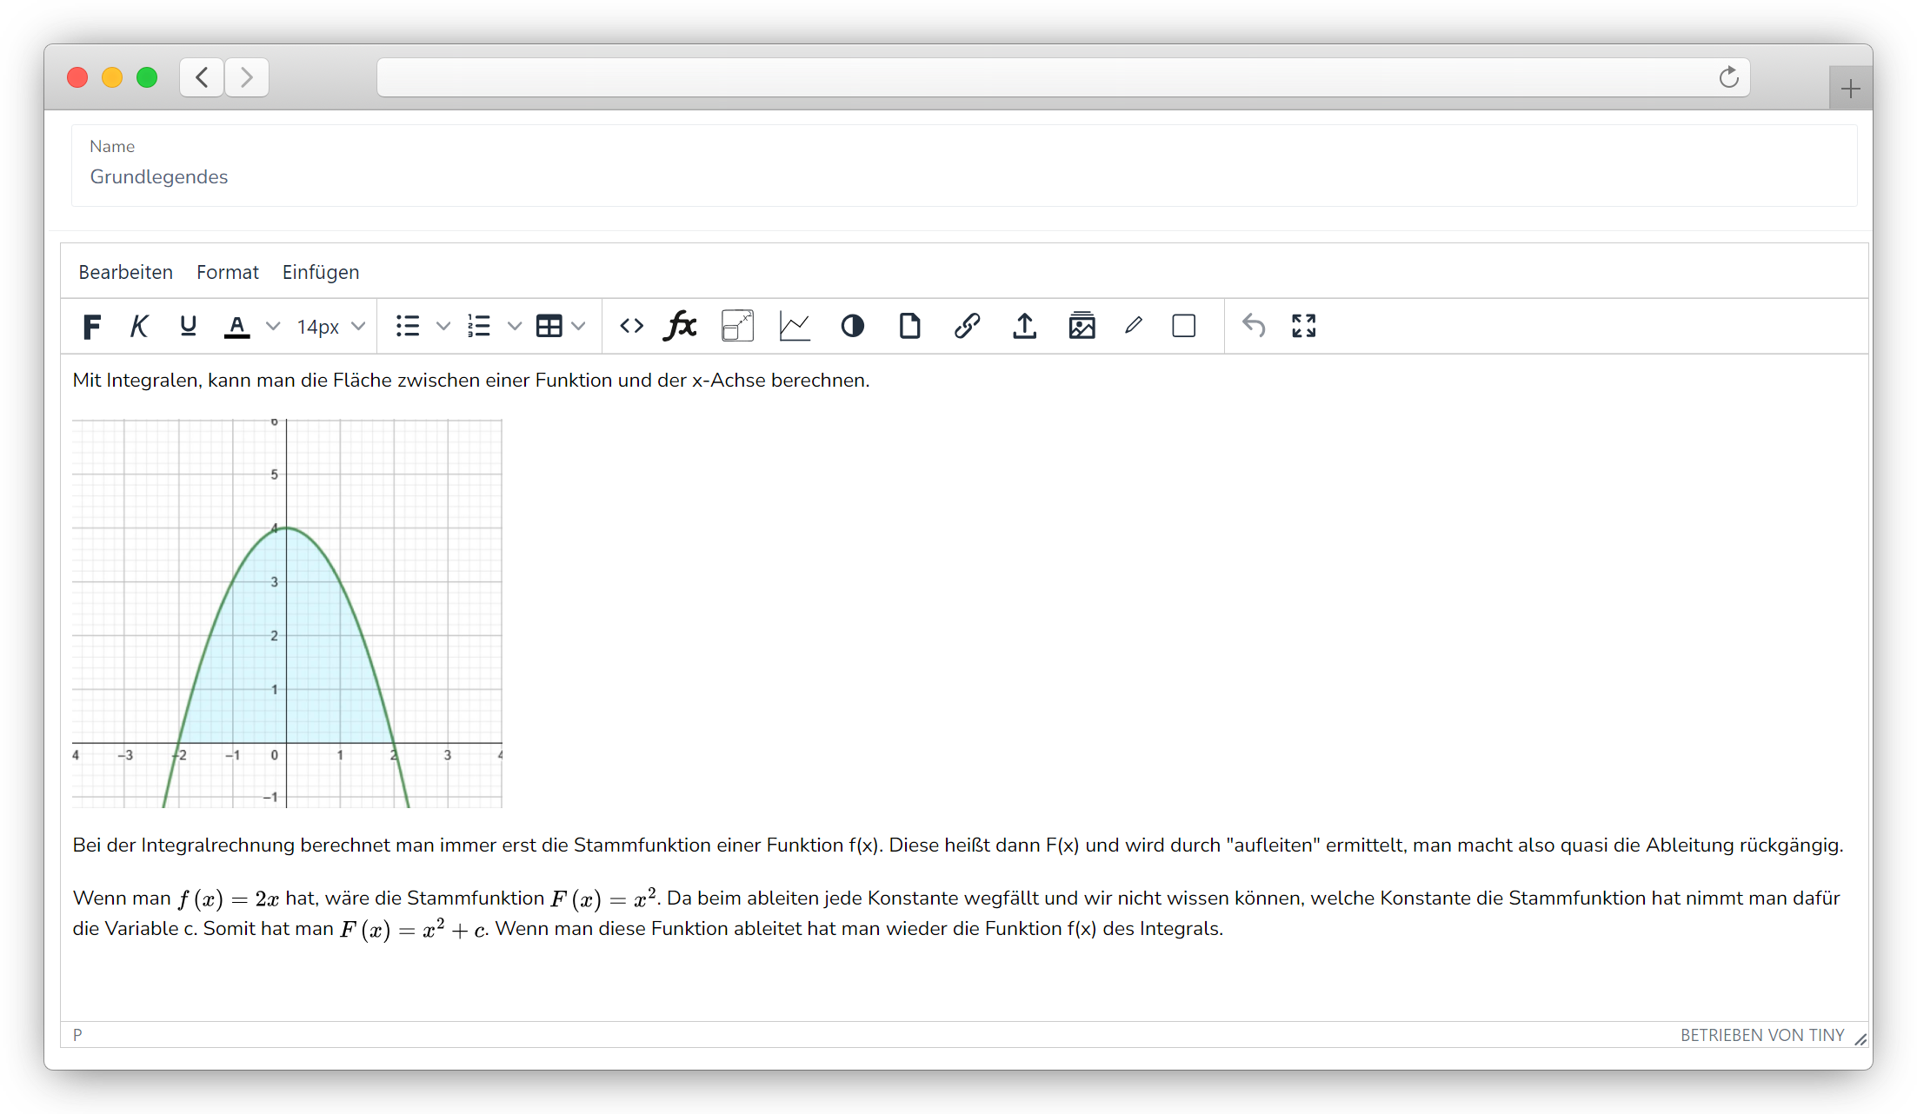Screen dimensions: 1917x1114
Task: Click the P element path in status bar
Action: pos(77,1035)
